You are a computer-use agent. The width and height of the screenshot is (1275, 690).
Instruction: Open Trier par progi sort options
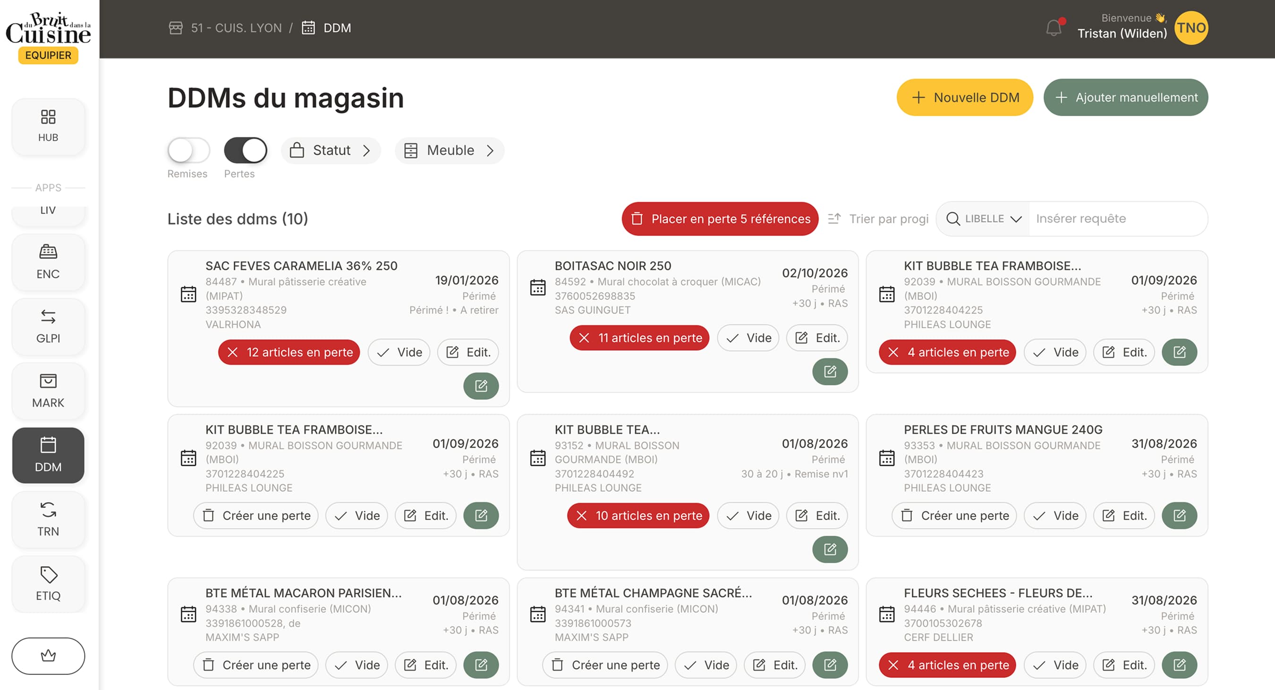(x=878, y=218)
